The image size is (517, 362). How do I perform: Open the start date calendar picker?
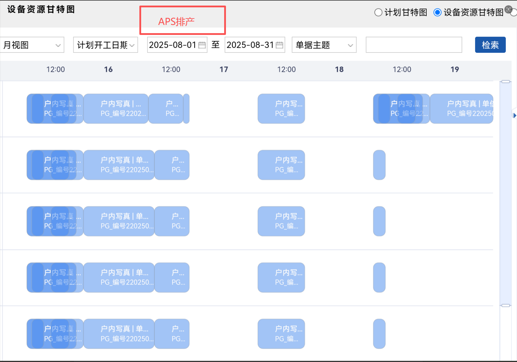pos(202,45)
